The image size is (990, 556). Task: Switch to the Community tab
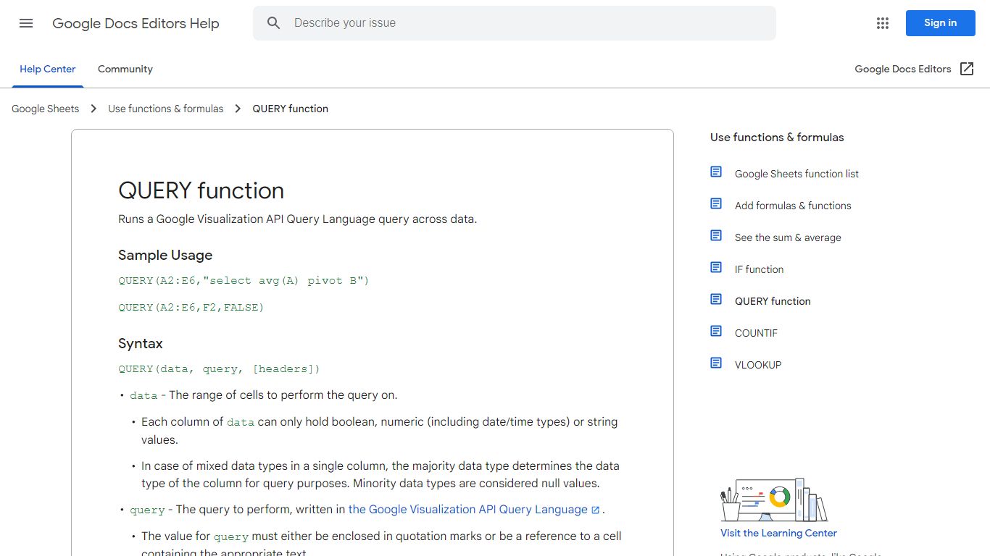point(125,69)
